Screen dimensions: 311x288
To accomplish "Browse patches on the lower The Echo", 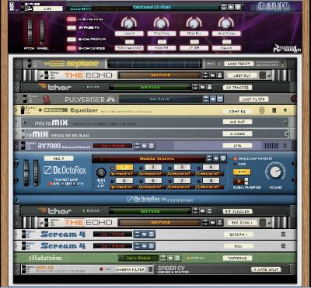I will pos(213,222).
